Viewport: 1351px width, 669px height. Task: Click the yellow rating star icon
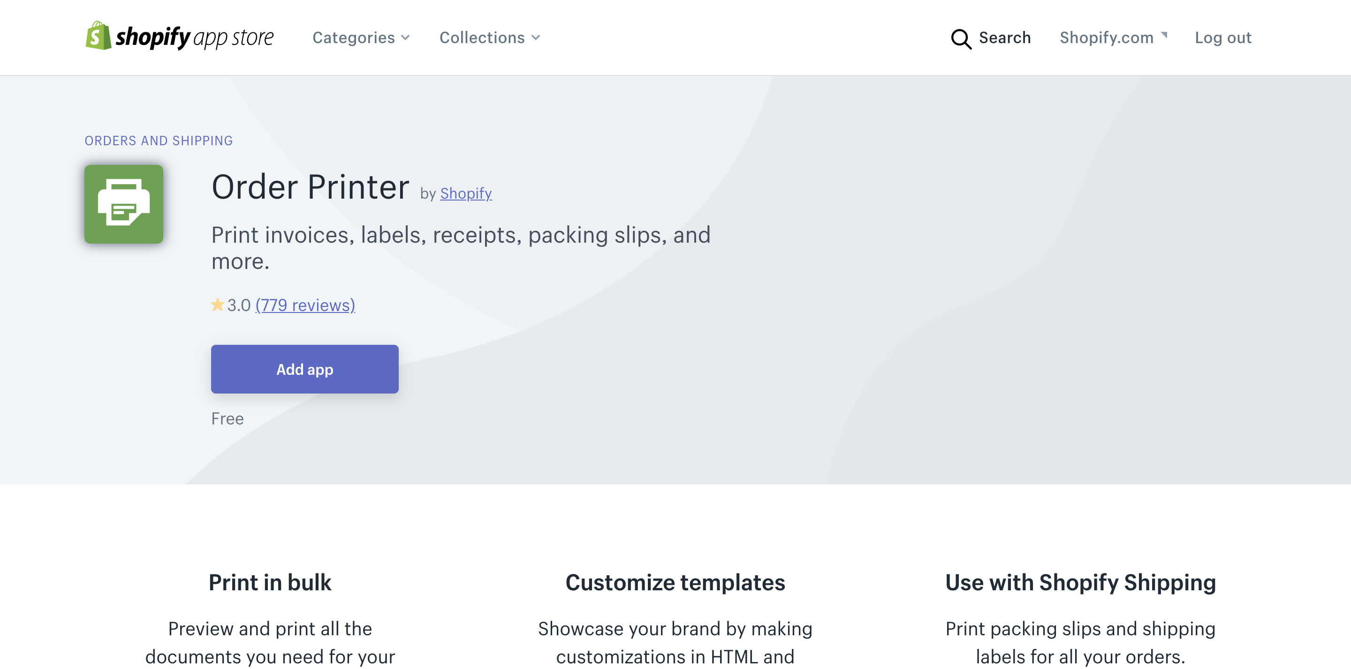pos(217,305)
